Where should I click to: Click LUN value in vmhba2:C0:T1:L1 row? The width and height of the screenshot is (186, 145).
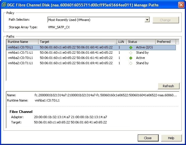coord(119,63)
